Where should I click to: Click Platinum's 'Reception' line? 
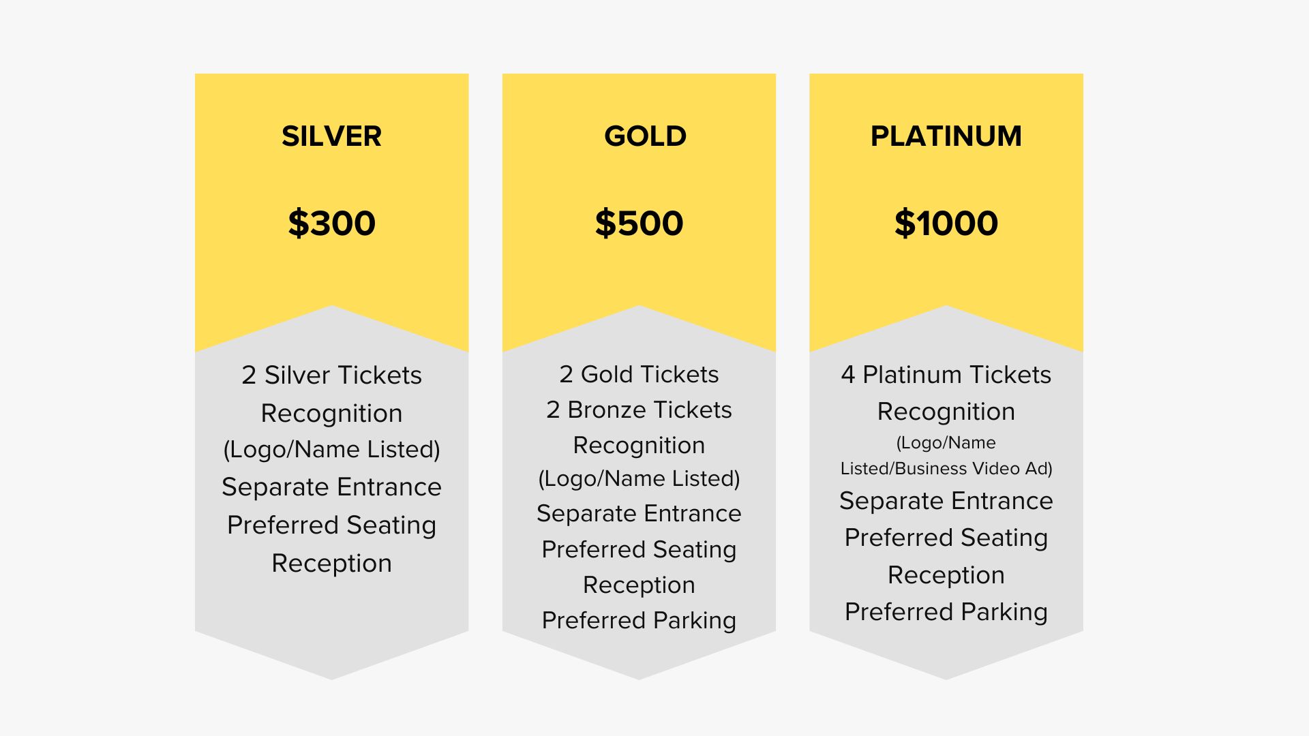tap(946, 575)
